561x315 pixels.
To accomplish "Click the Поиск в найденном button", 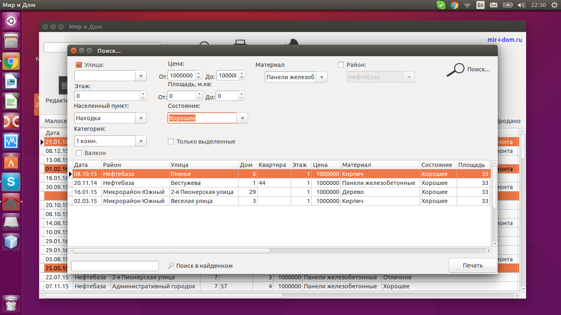I will click(200, 266).
